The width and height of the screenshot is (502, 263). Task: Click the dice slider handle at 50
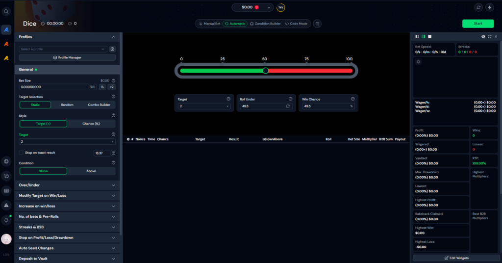[x=265, y=71]
